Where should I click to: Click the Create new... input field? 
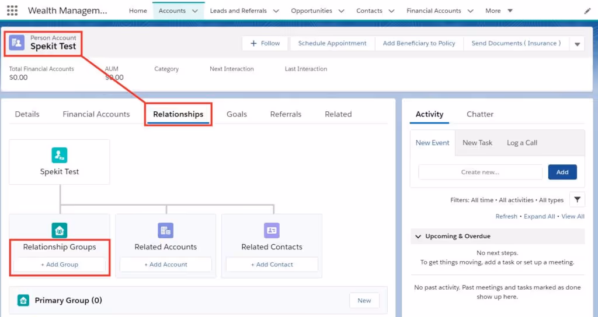(480, 172)
